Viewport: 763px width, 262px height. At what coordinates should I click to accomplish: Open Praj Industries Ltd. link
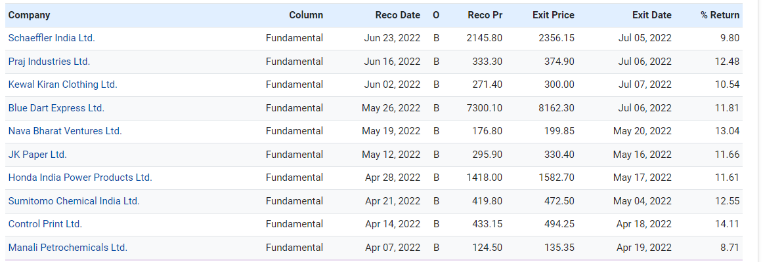point(49,62)
